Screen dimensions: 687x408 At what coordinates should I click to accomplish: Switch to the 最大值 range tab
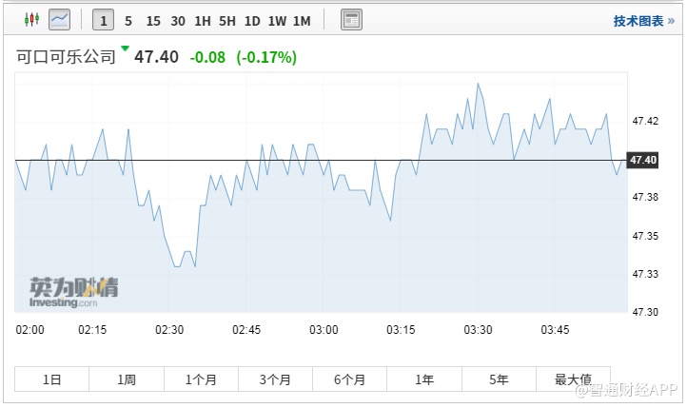pos(573,379)
